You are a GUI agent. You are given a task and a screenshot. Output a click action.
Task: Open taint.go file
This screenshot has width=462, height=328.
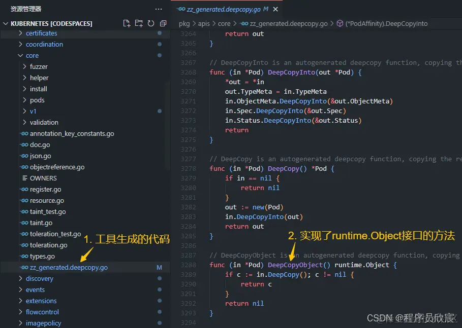tap(41, 223)
